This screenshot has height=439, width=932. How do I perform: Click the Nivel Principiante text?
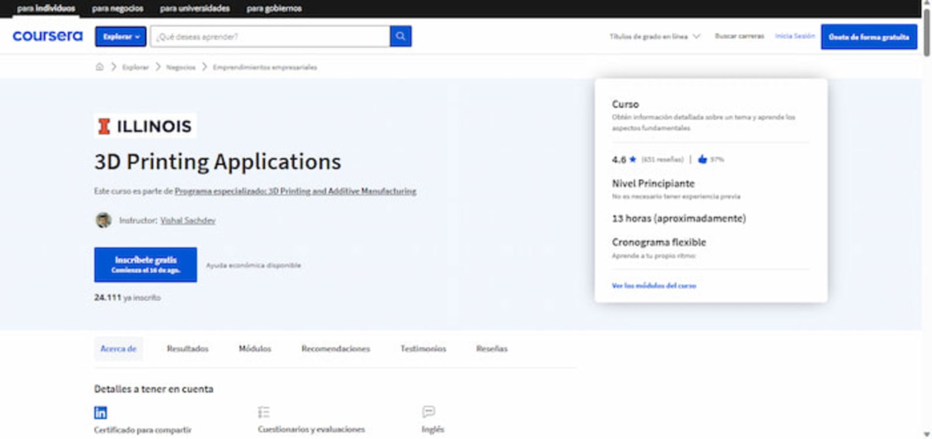click(653, 183)
